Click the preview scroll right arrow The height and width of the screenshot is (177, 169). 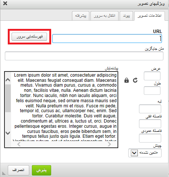tap(109, 144)
